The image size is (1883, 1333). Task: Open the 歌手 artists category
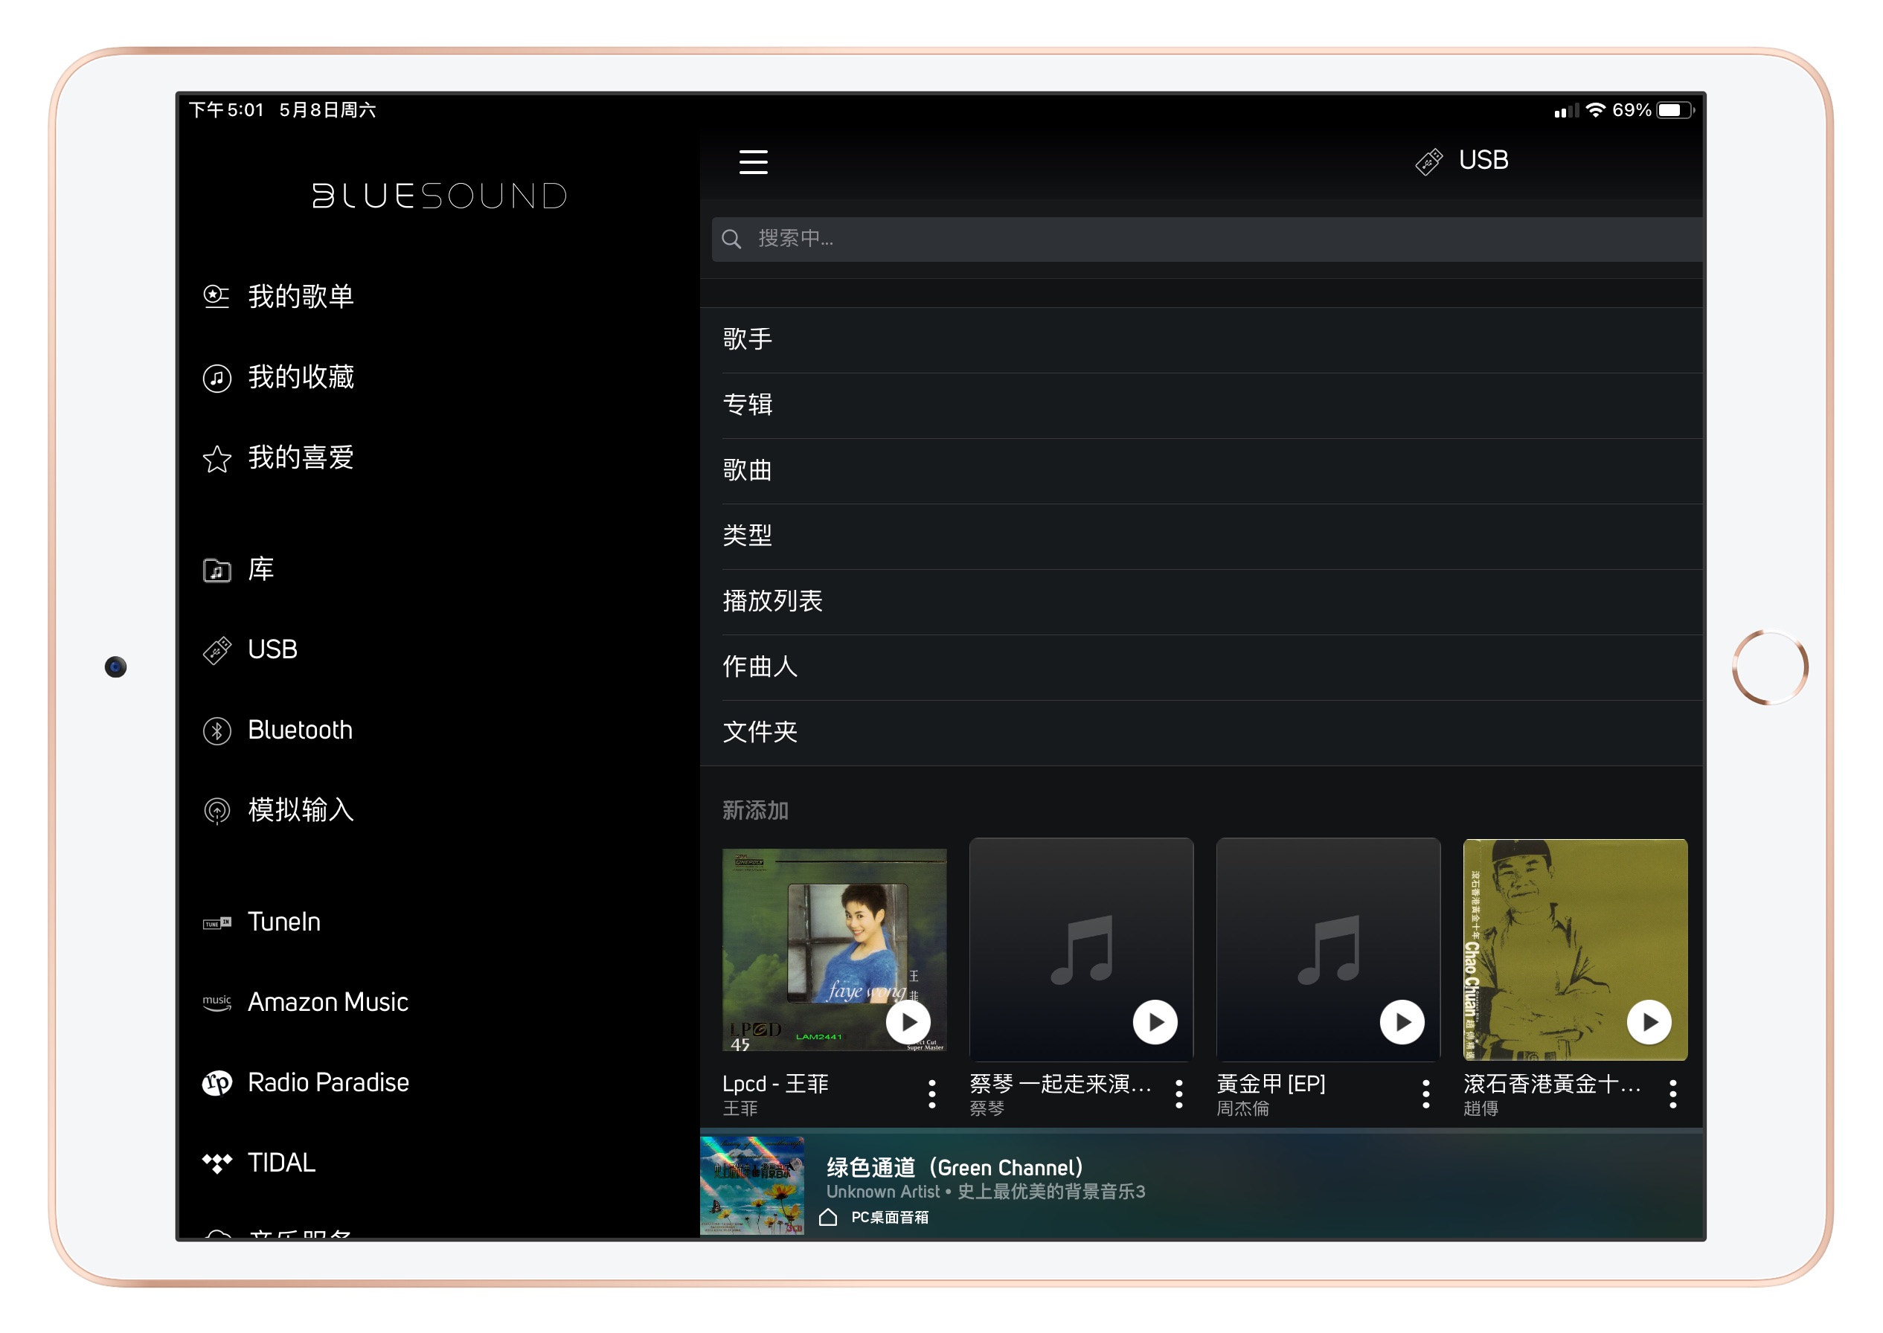[x=747, y=338]
